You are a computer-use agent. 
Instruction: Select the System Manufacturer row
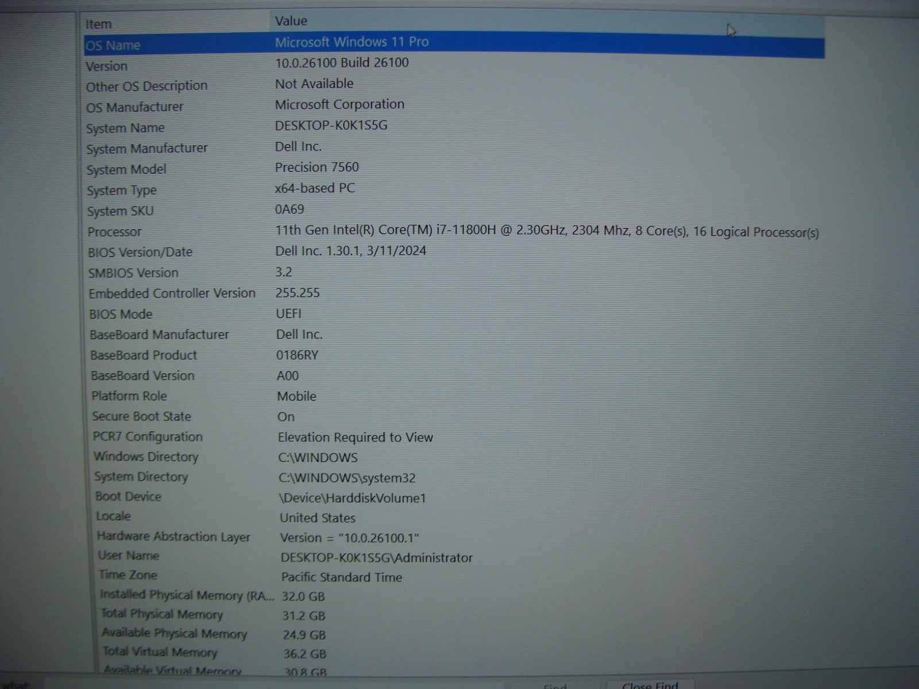coord(147,149)
